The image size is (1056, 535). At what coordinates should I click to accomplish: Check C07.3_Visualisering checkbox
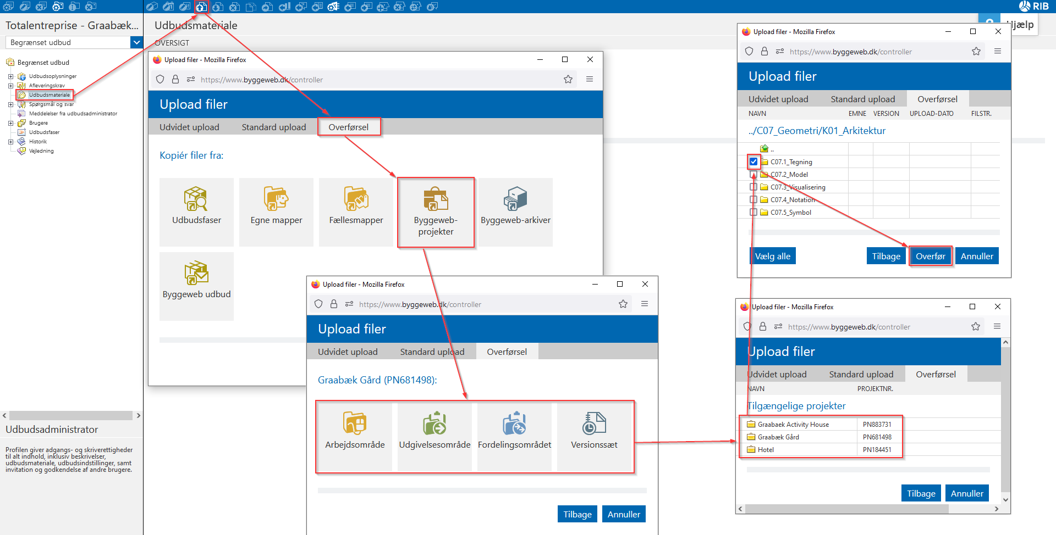point(754,187)
